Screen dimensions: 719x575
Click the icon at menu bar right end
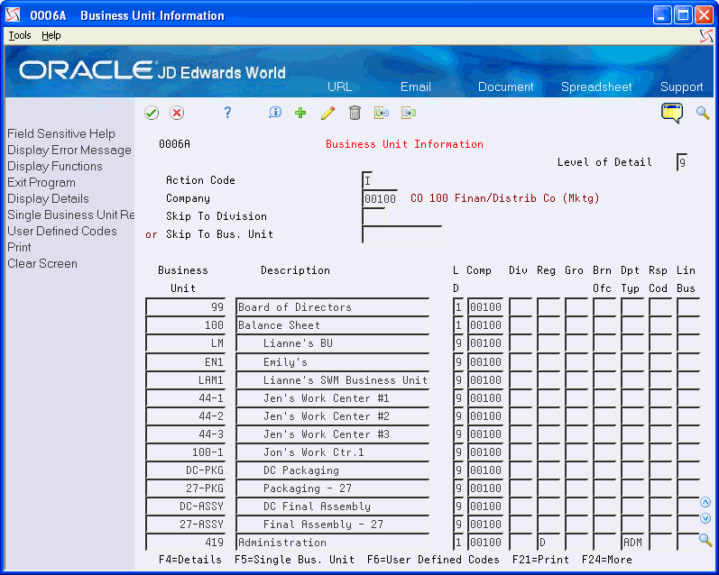706,36
